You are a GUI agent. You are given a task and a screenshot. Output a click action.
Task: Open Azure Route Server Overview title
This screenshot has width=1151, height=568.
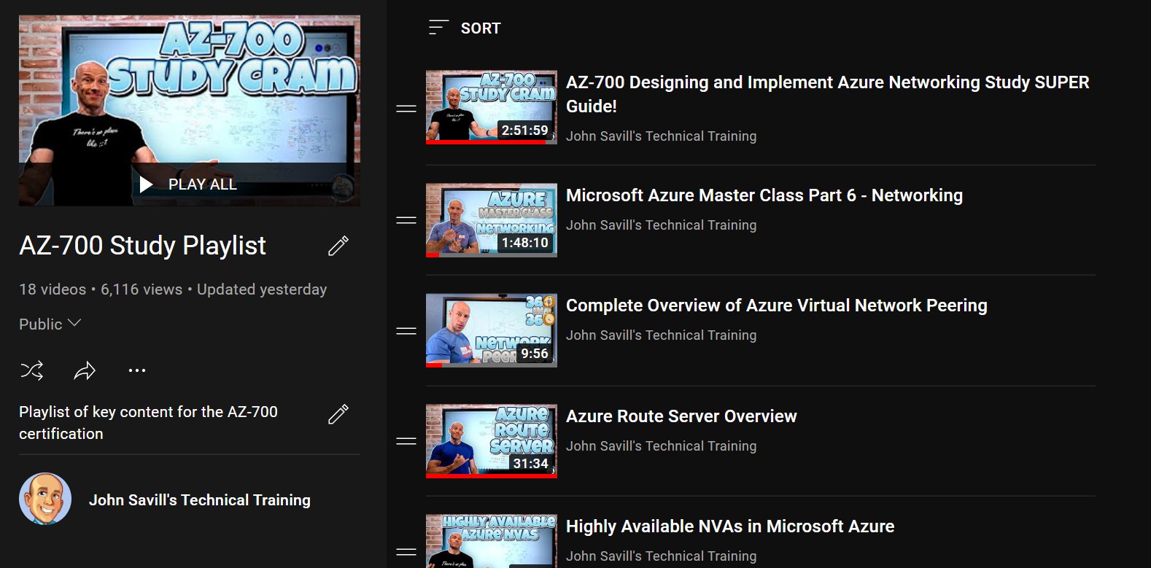(x=681, y=416)
